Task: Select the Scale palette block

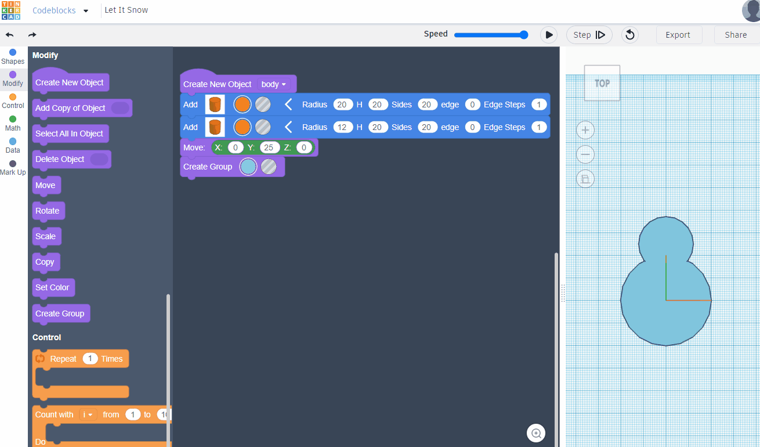Action: click(46, 236)
